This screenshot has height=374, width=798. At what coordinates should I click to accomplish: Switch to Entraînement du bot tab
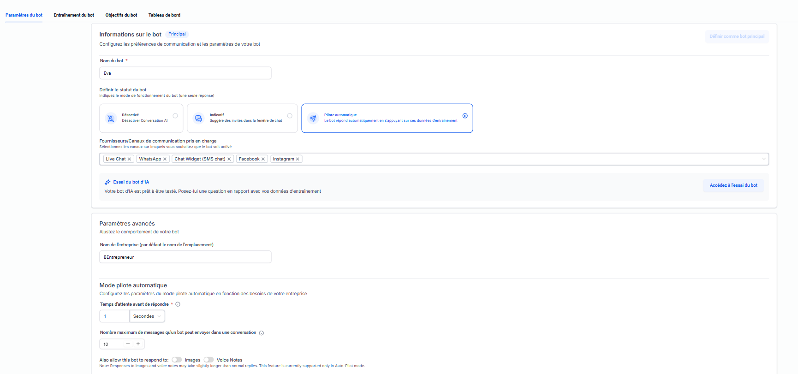point(74,15)
